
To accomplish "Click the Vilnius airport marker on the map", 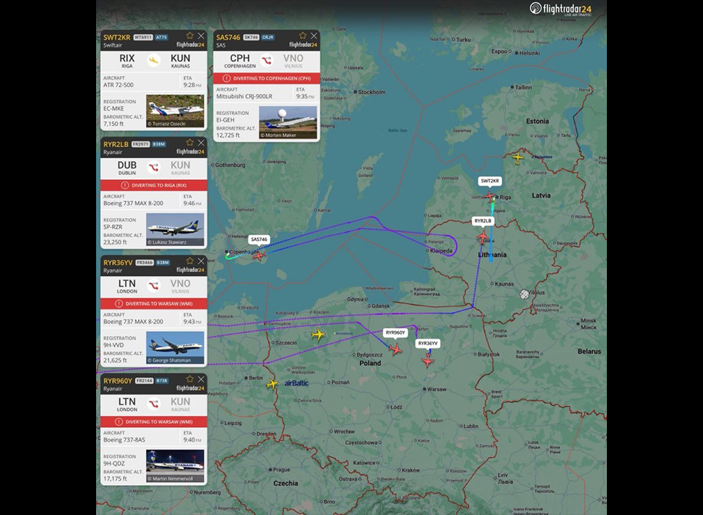I will tap(525, 294).
